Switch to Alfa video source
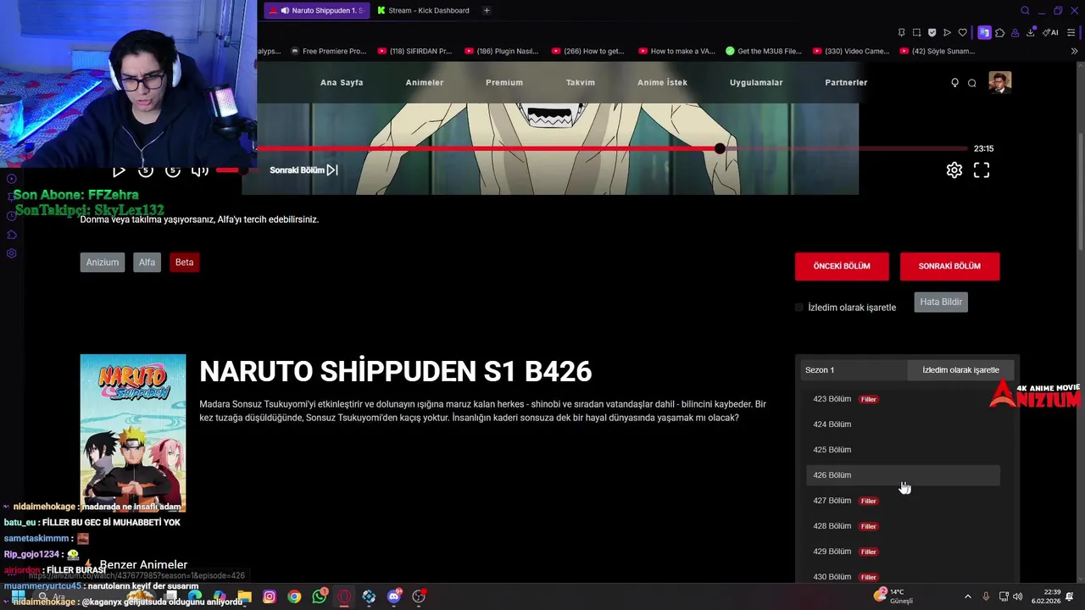This screenshot has height=610, width=1085. (x=147, y=263)
